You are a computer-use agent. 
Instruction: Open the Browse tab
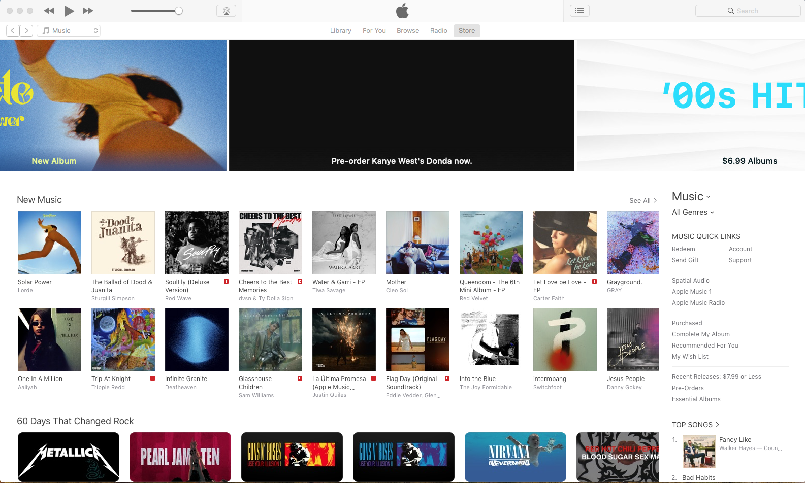(x=408, y=31)
